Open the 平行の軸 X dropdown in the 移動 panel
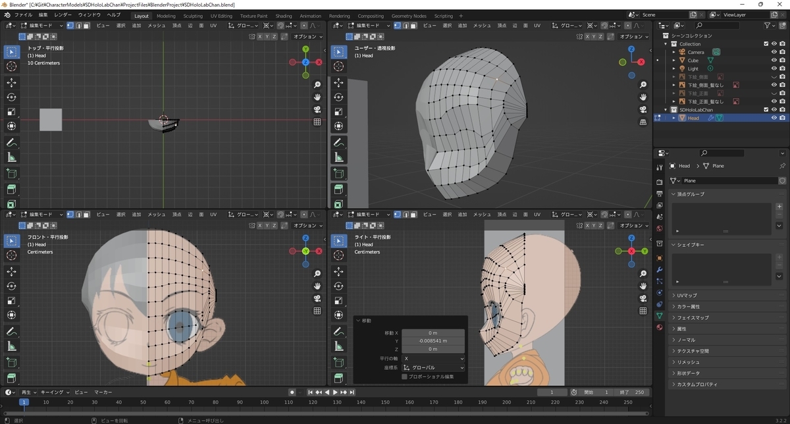 (x=433, y=358)
